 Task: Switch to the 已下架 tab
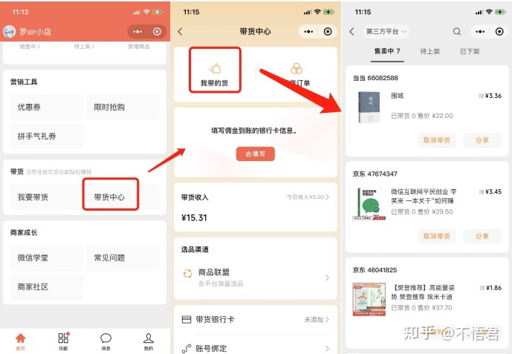click(470, 51)
